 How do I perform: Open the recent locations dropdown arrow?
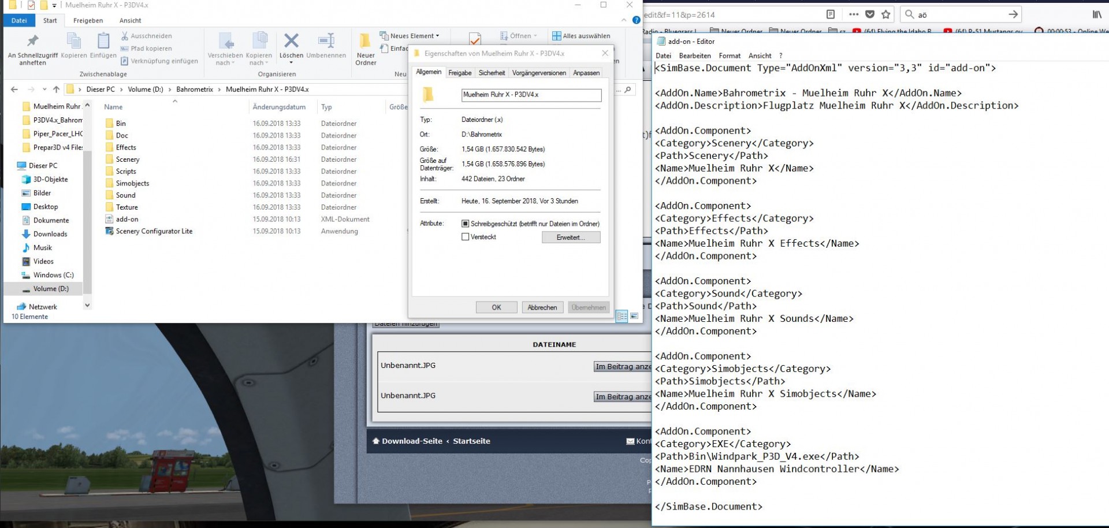click(44, 90)
